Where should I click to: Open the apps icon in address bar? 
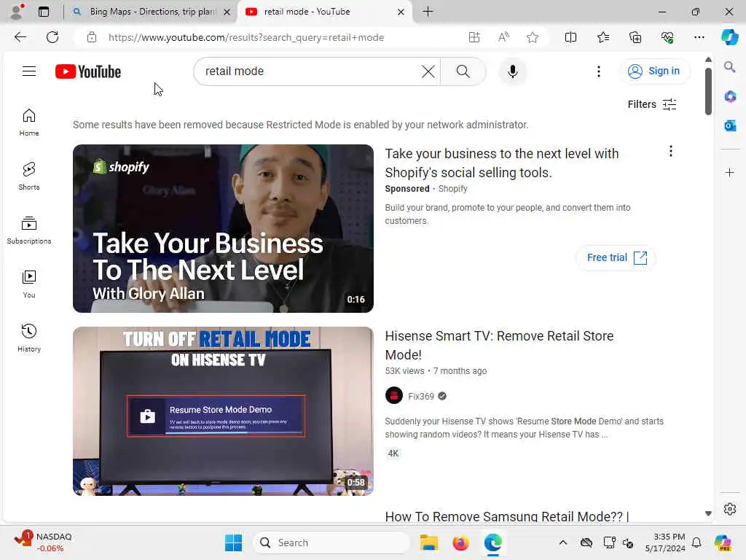tap(474, 37)
